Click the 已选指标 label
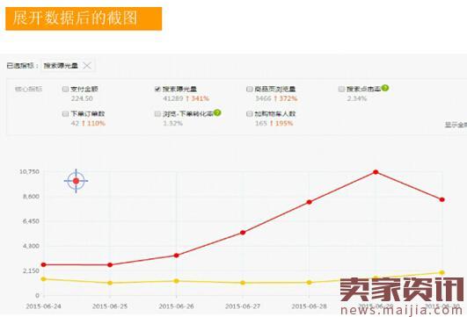The image size is (467, 317). tap(20, 66)
